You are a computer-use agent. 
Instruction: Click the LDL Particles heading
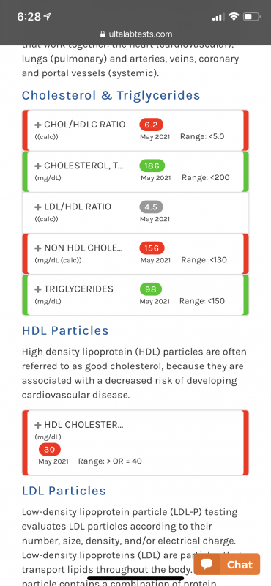[x=64, y=491]
